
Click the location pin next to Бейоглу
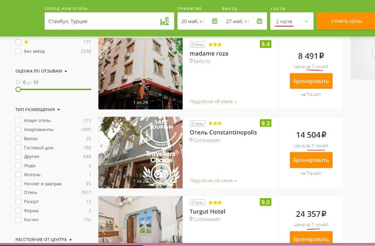click(x=191, y=61)
